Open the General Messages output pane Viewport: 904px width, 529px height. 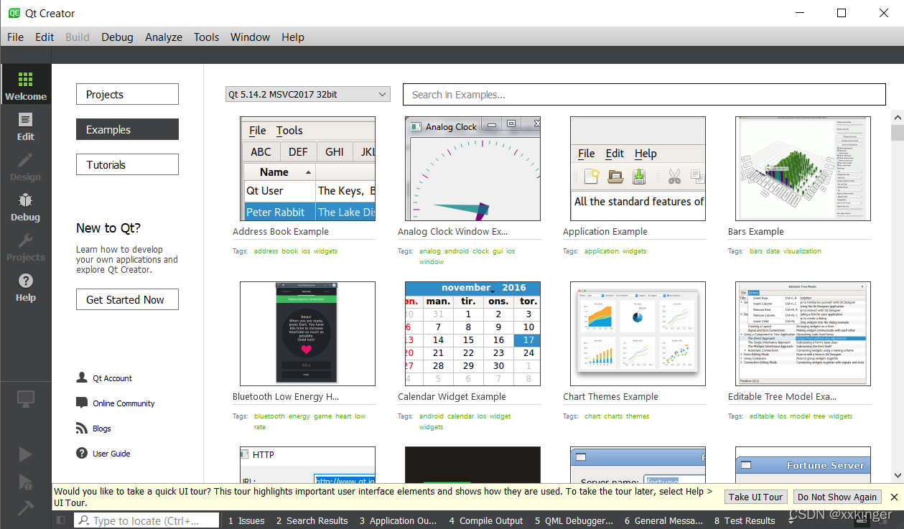tap(663, 520)
